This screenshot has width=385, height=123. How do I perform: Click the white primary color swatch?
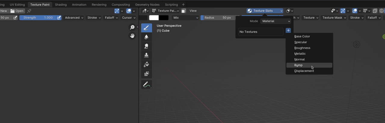pos(154,18)
